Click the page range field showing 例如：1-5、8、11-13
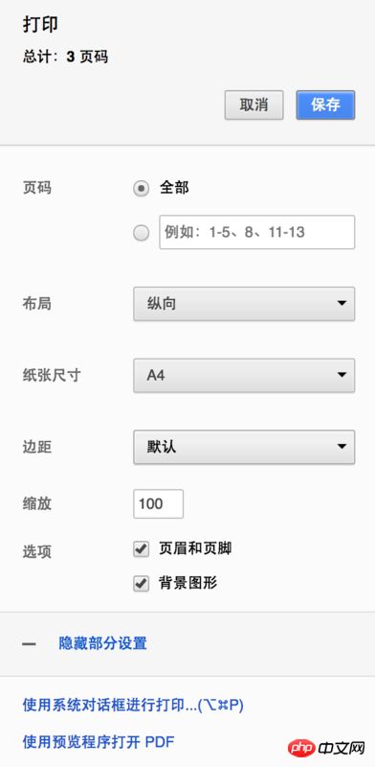The image size is (375, 767). pos(256,232)
